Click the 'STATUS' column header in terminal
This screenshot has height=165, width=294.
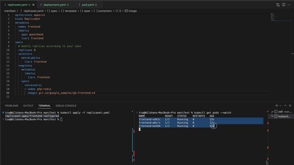(x=182, y=116)
